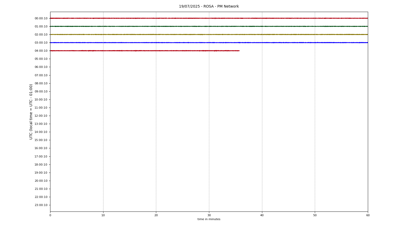
Task: Select the 00:00:10 row label
Action: [x=41, y=18]
